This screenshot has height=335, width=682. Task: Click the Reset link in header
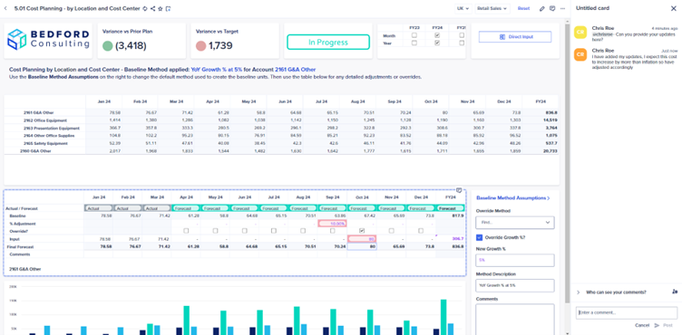click(x=523, y=8)
